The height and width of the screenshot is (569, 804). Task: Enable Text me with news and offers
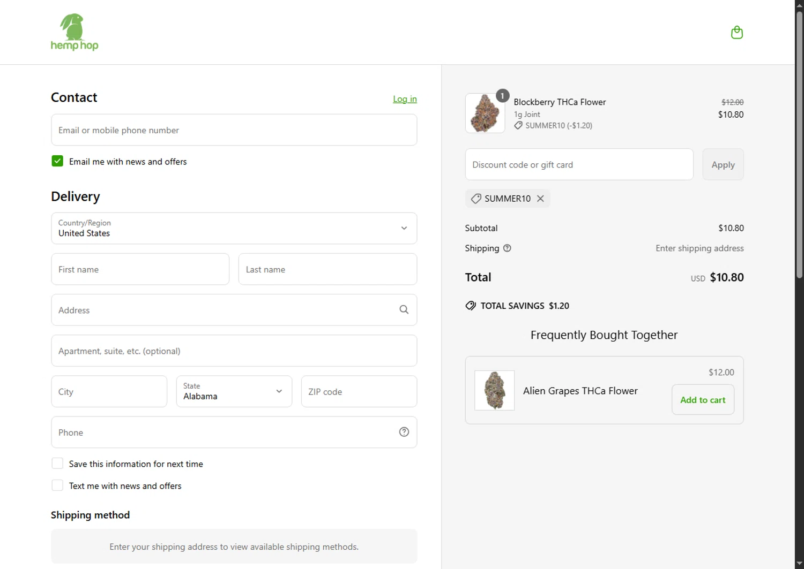(x=57, y=485)
